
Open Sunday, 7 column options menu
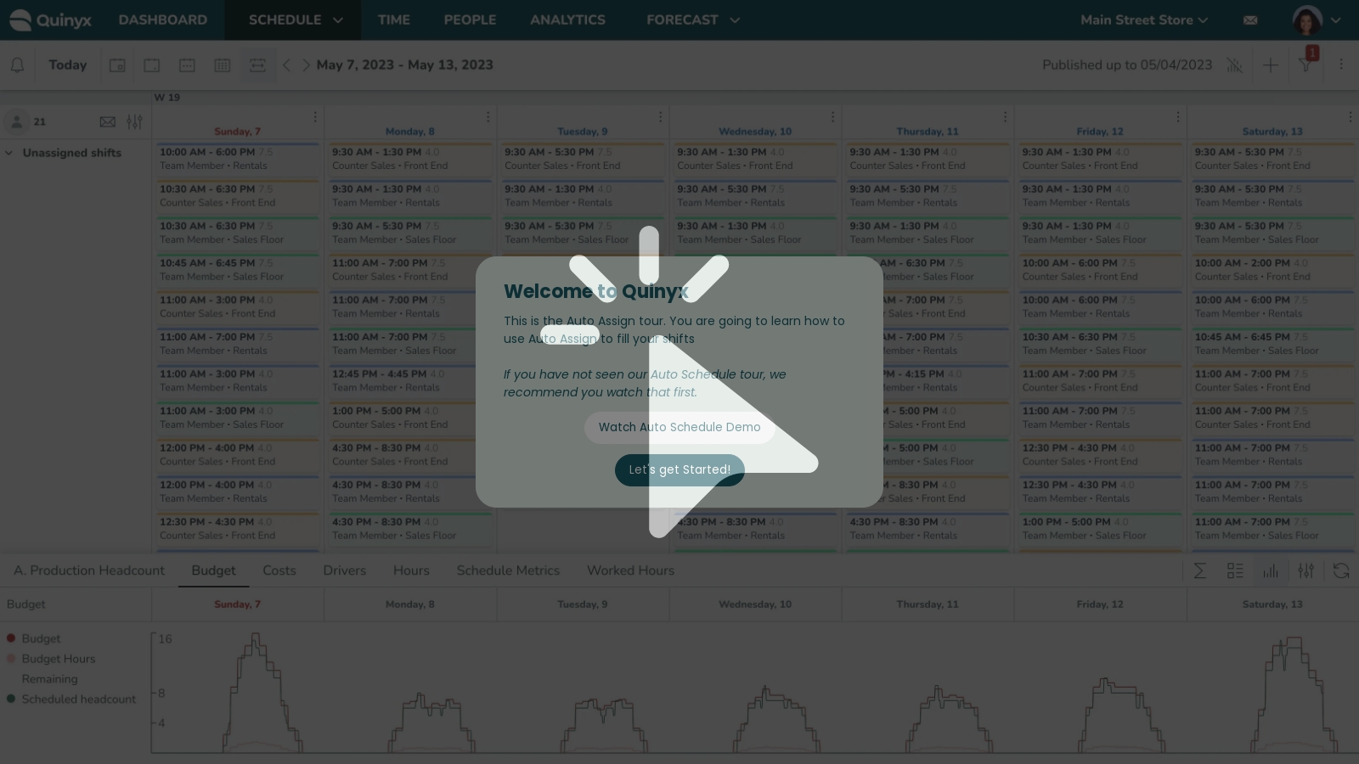coord(314,117)
